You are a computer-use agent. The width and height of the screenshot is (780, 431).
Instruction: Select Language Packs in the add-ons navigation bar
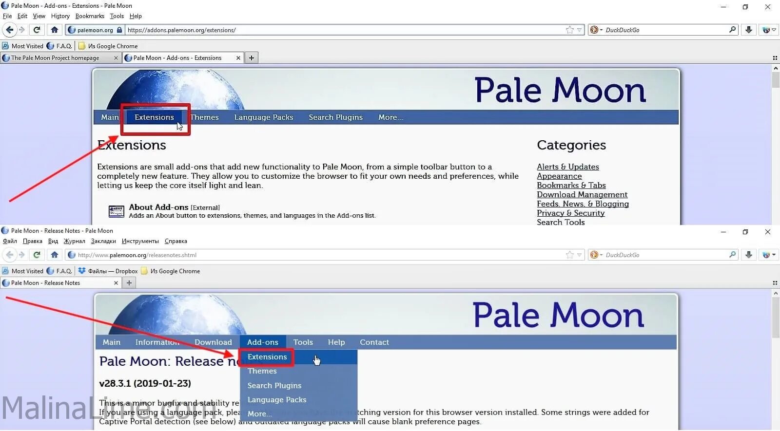264,117
